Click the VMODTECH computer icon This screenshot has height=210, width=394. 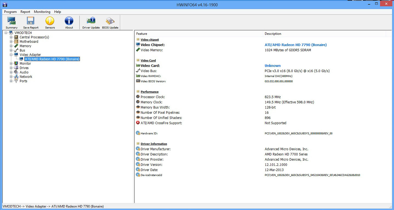(x=11, y=33)
